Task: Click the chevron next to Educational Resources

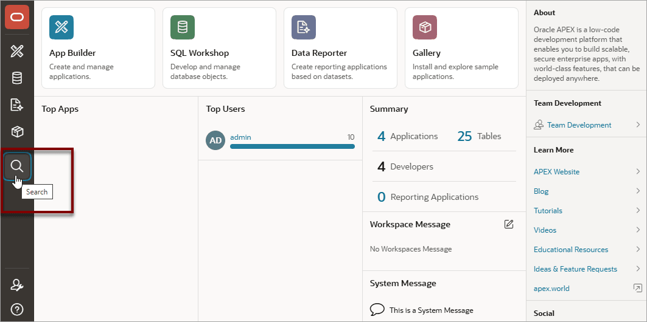Action: [x=638, y=249]
